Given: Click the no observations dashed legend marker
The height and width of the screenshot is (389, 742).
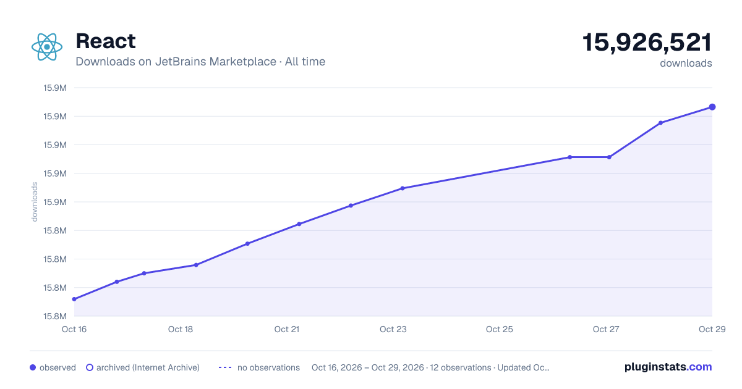Looking at the screenshot, I should 225,367.
